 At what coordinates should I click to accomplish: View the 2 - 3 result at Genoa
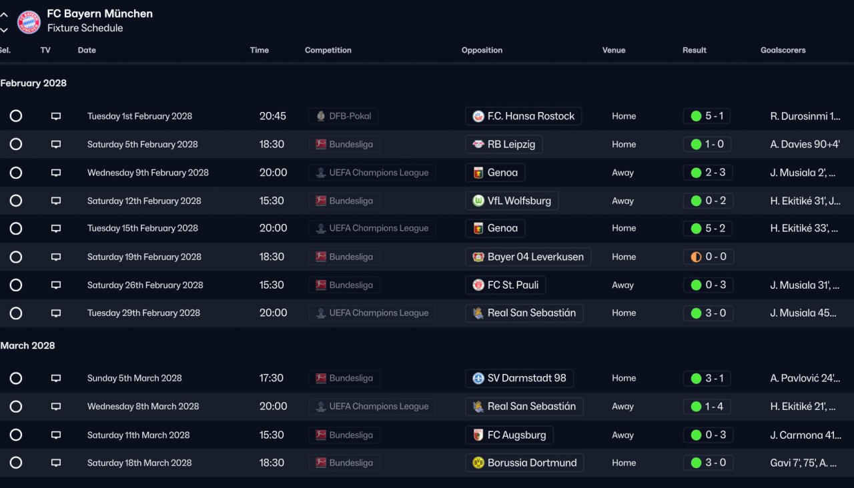point(708,173)
